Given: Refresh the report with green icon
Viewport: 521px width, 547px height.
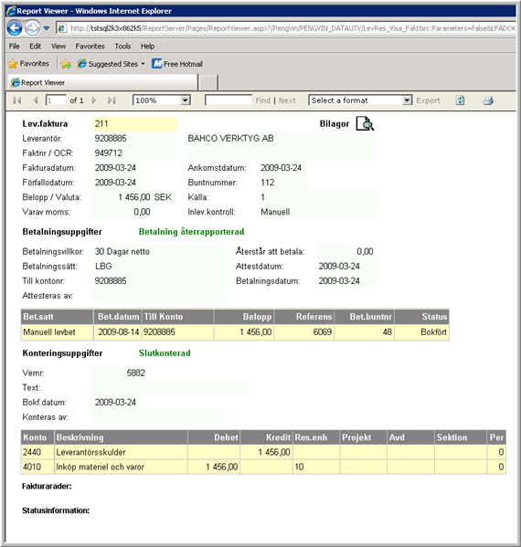Looking at the screenshot, I should point(461,100).
